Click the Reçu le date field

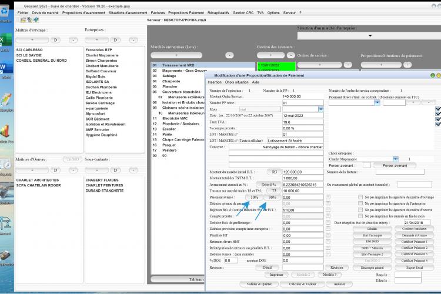408,275
